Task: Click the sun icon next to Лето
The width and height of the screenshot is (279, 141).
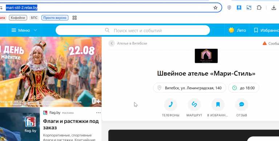Action: point(231,30)
